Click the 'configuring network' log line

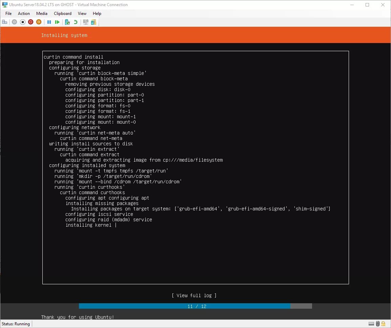(75, 127)
